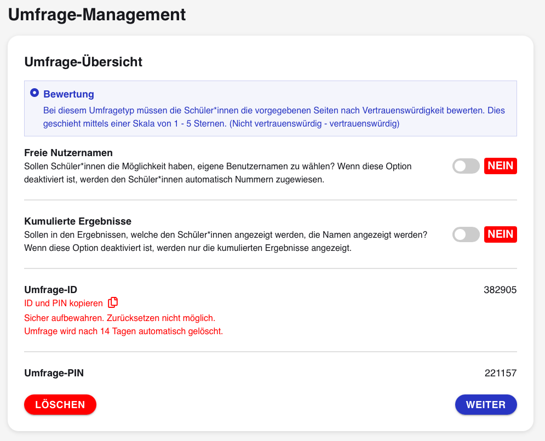545x441 pixels.
Task: Click the Freie Nutzernamen heading
Action: [x=68, y=153]
